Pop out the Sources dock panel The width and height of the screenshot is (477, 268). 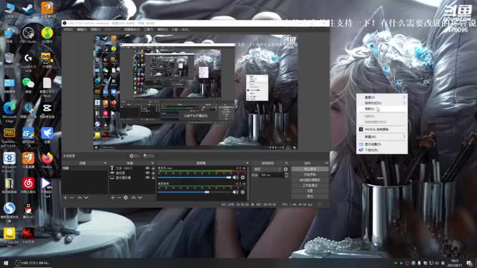pyautogui.click(x=153, y=163)
